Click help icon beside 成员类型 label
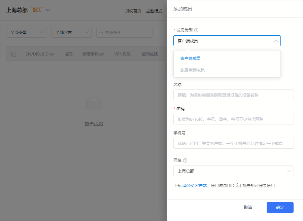Image resolution: width=303 pixels, height=221 pixels. (196, 30)
